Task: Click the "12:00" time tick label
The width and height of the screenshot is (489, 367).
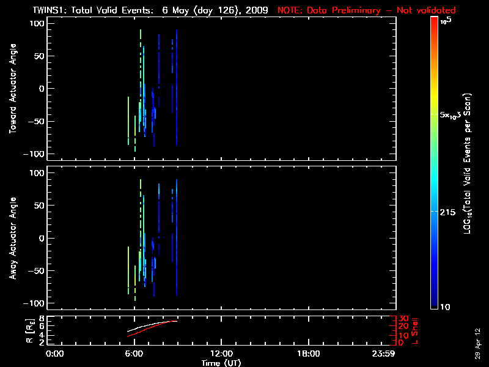Action: coord(221,354)
